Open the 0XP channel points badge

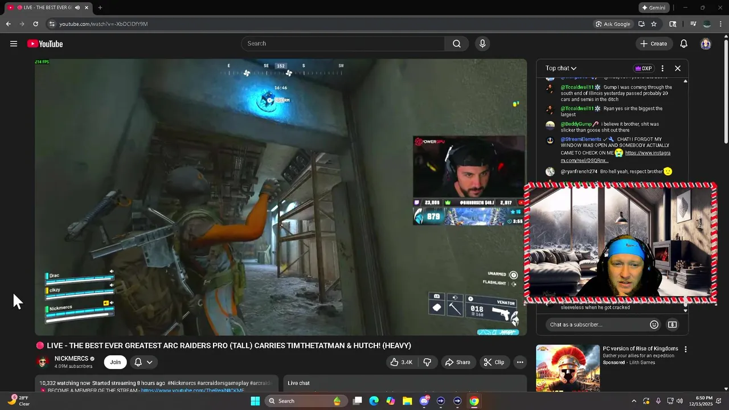(643, 68)
